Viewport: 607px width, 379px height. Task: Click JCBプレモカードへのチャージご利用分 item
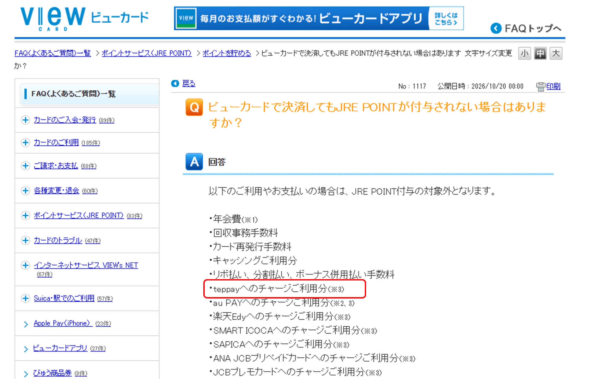click(x=296, y=372)
